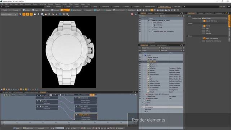This screenshot has width=231, height=130.
Task: Switch to the Model layout tab
Action: click(48, 6)
